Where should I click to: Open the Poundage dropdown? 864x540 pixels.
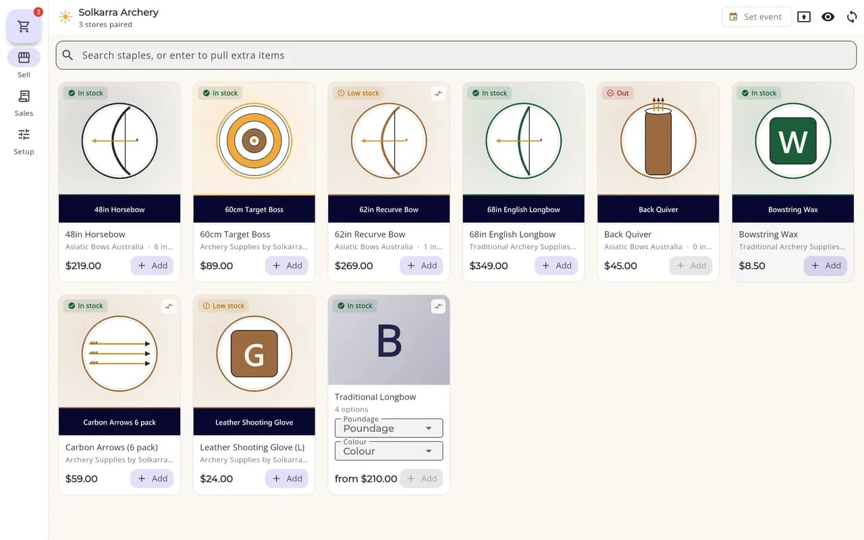tap(389, 428)
